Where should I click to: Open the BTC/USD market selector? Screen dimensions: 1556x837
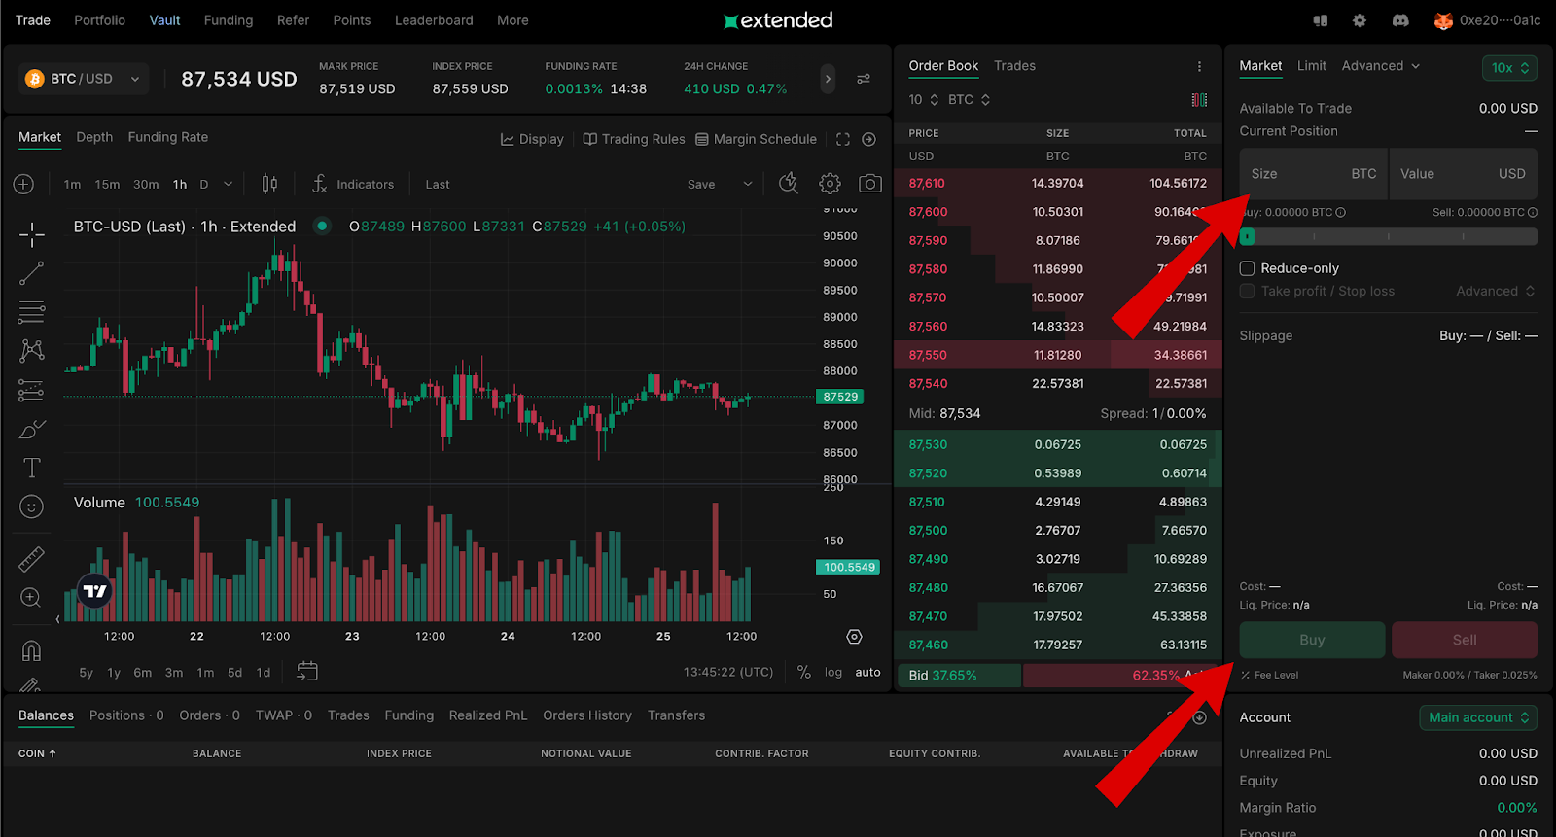coord(84,79)
